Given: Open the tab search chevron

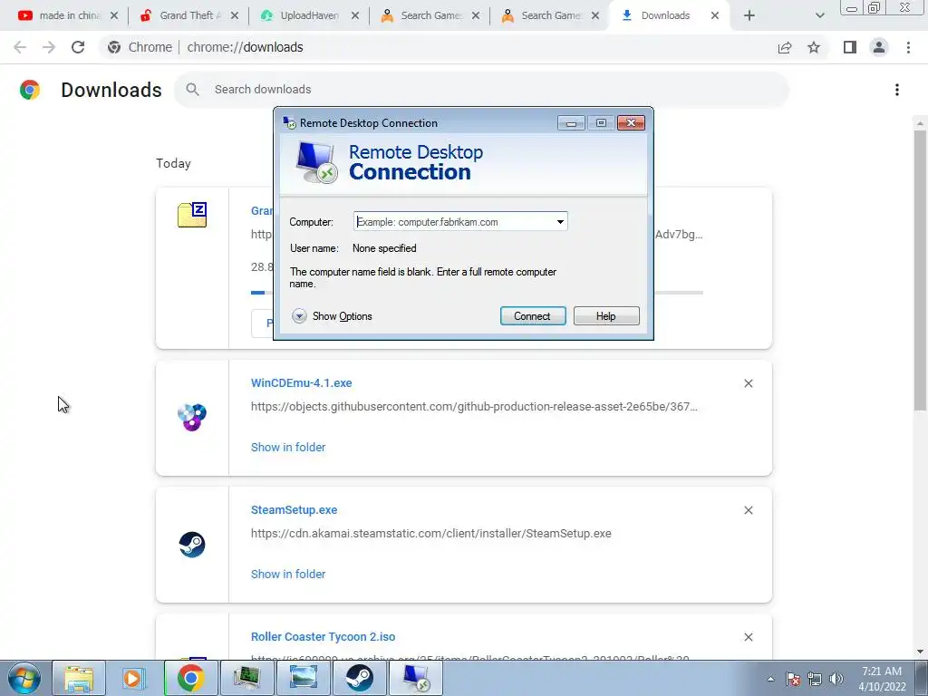Looking at the screenshot, I should coord(819,15).
